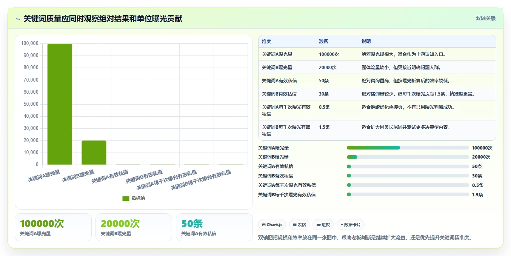This screenshot has height=256, width=511.
Task: Select the 100000次 data card
Action: [x=53, y=227]
